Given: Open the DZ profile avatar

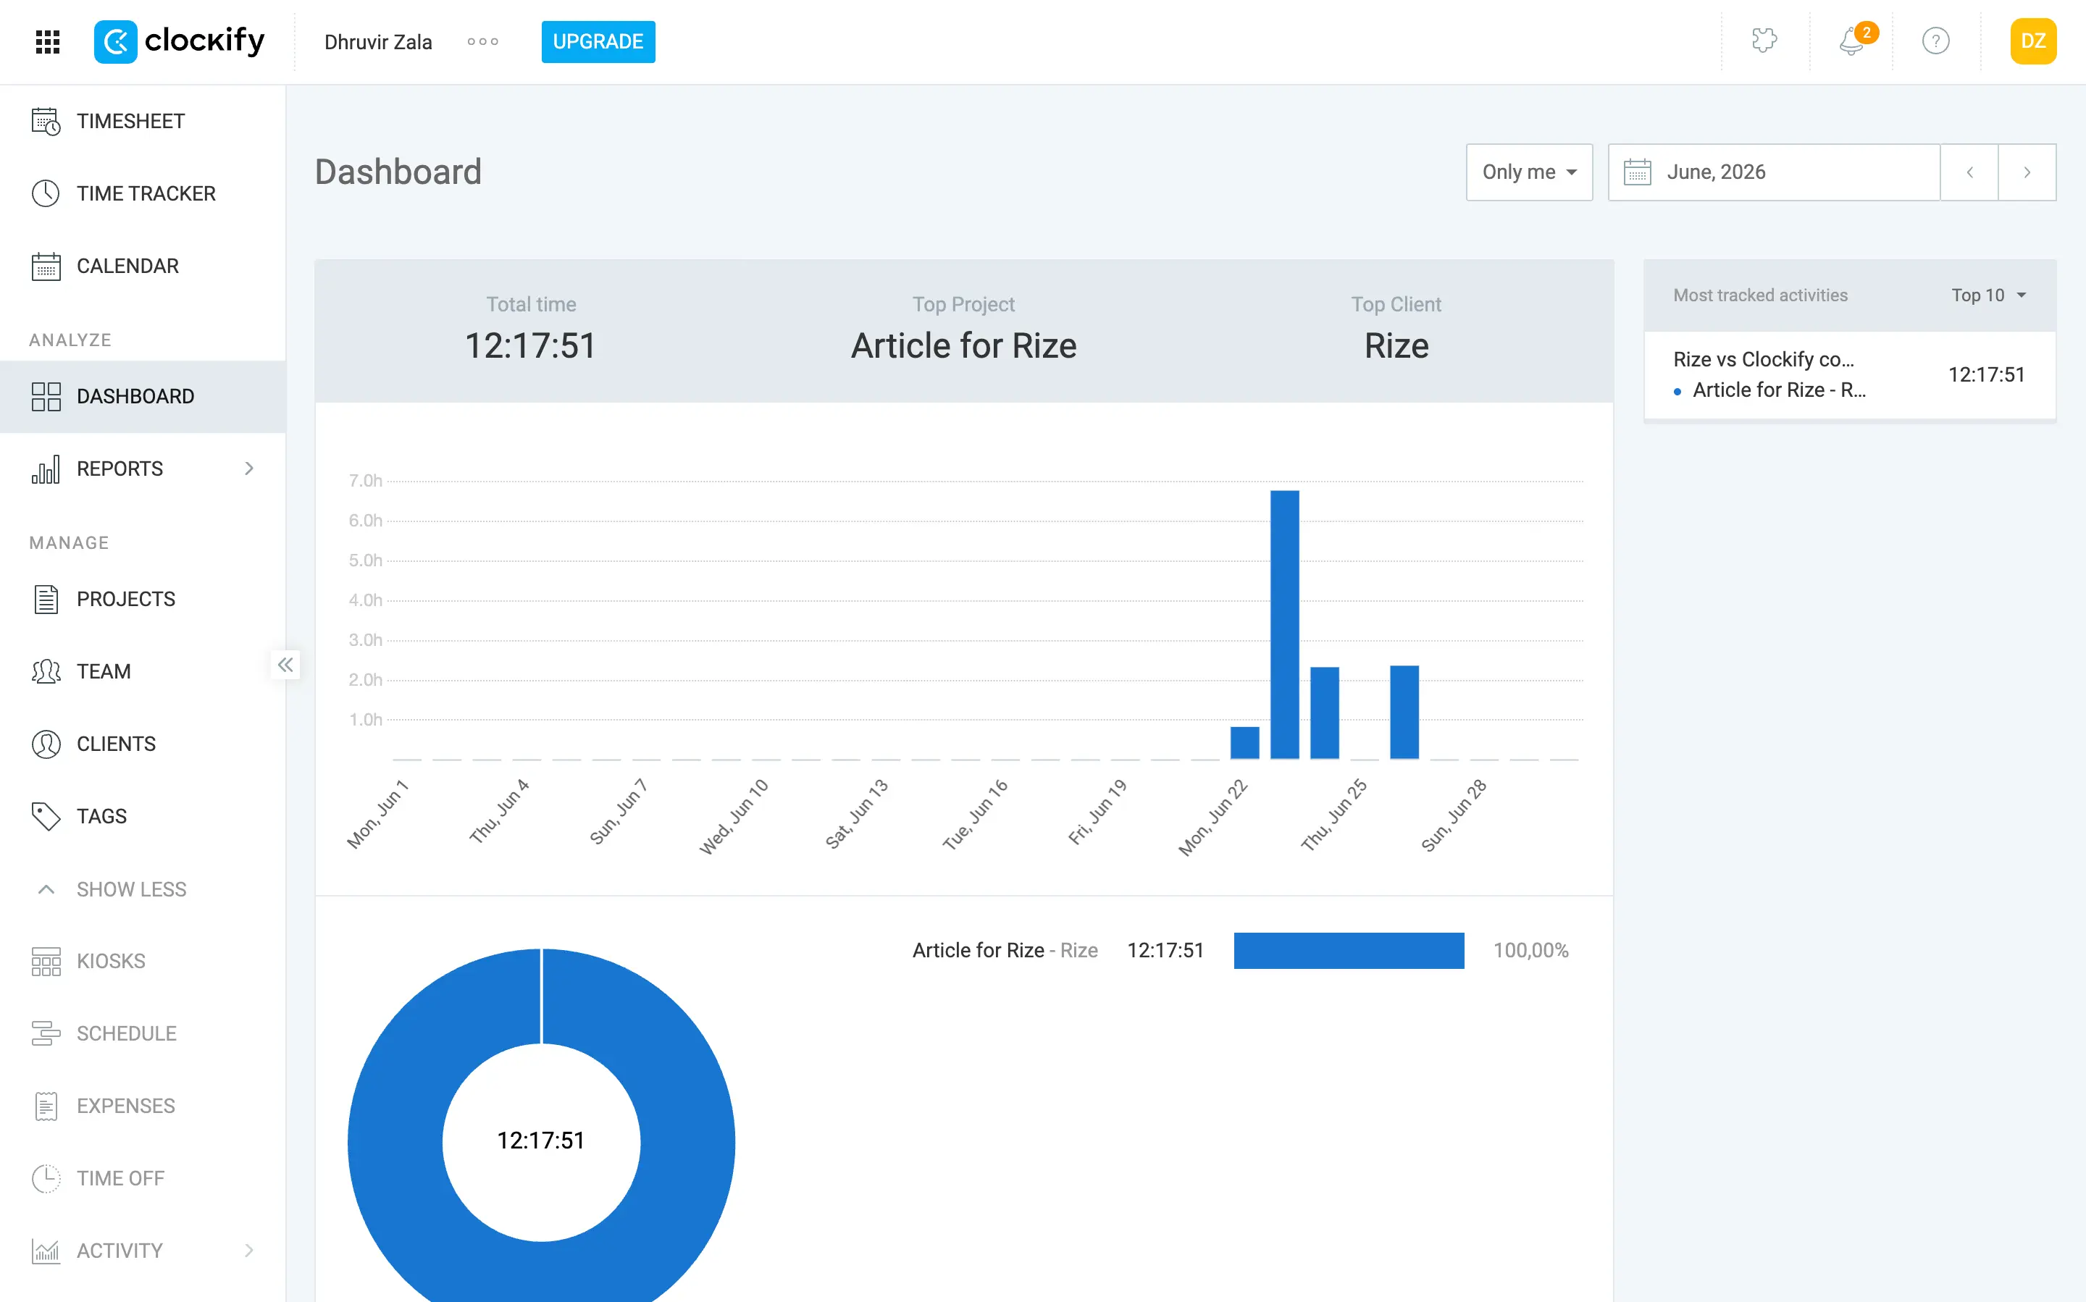Looking at the screenshot, I should point(2032,41).
